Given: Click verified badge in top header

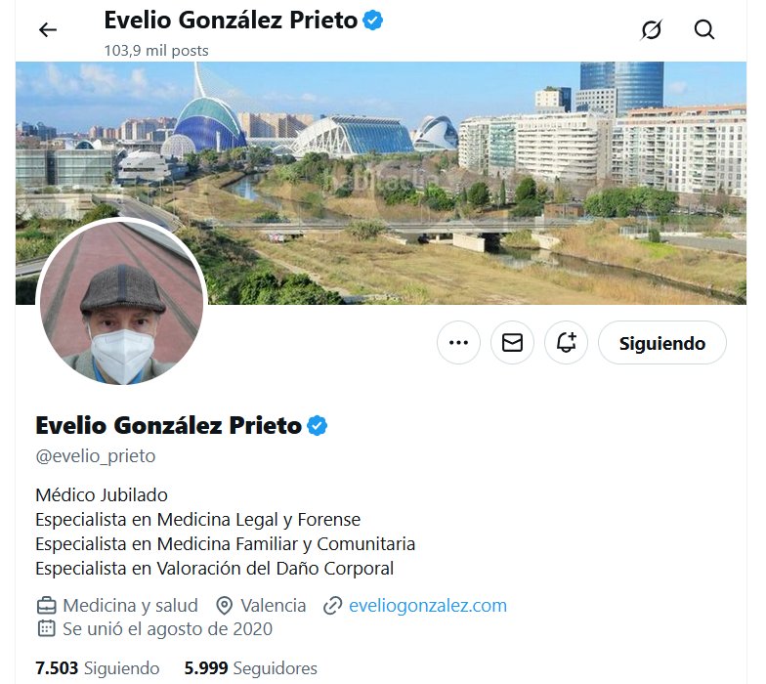Looking at the screenshot, I should click(373, 21).
